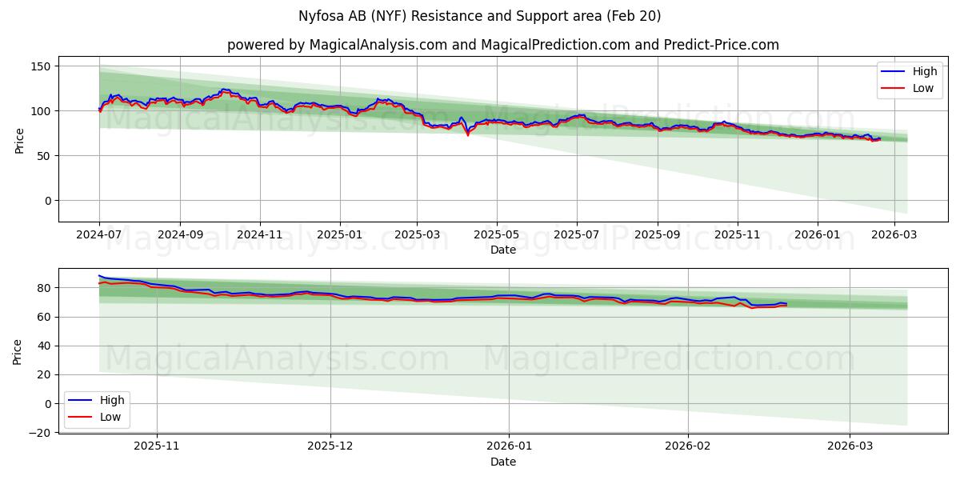Click the 'Price' y-axis label of bottom chart

pos(19,351)
